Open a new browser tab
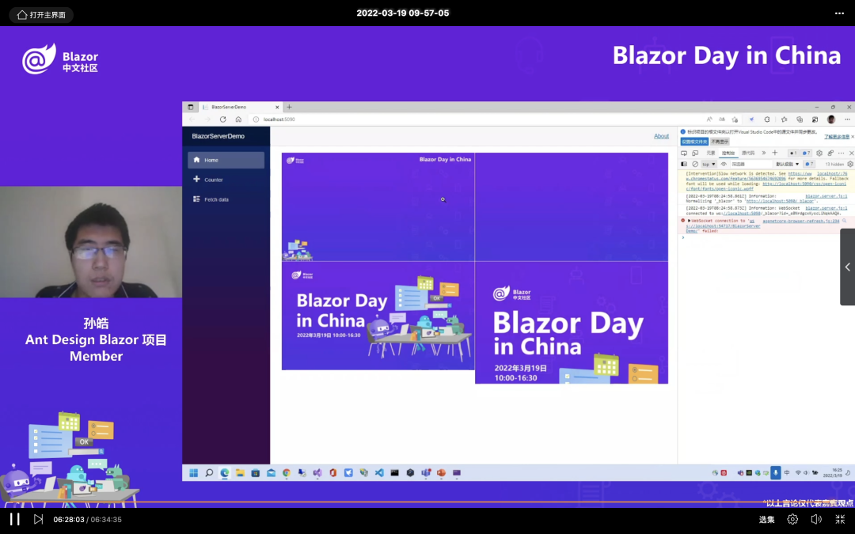The height and width of the screenshot is (534, 855). 290,107
